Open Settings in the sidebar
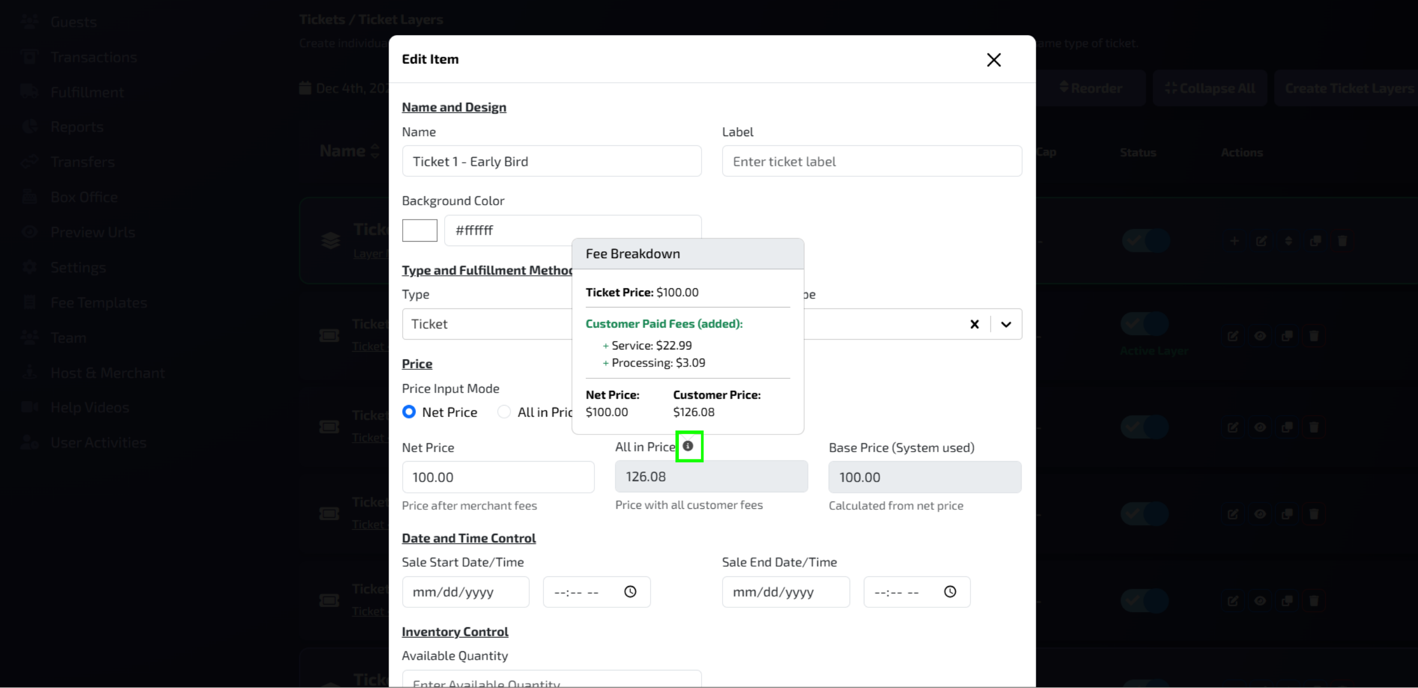Screen dimensions: 1418x688 pos(78,268)
